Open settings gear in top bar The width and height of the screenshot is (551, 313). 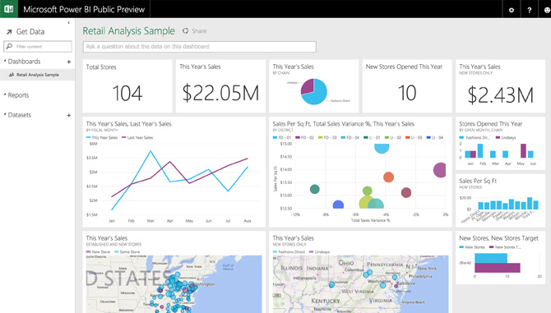coord(512,10)
